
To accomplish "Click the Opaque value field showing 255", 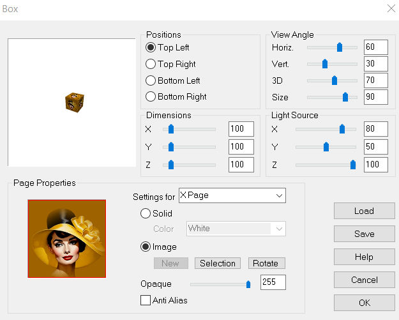I will tap(273, 282).
